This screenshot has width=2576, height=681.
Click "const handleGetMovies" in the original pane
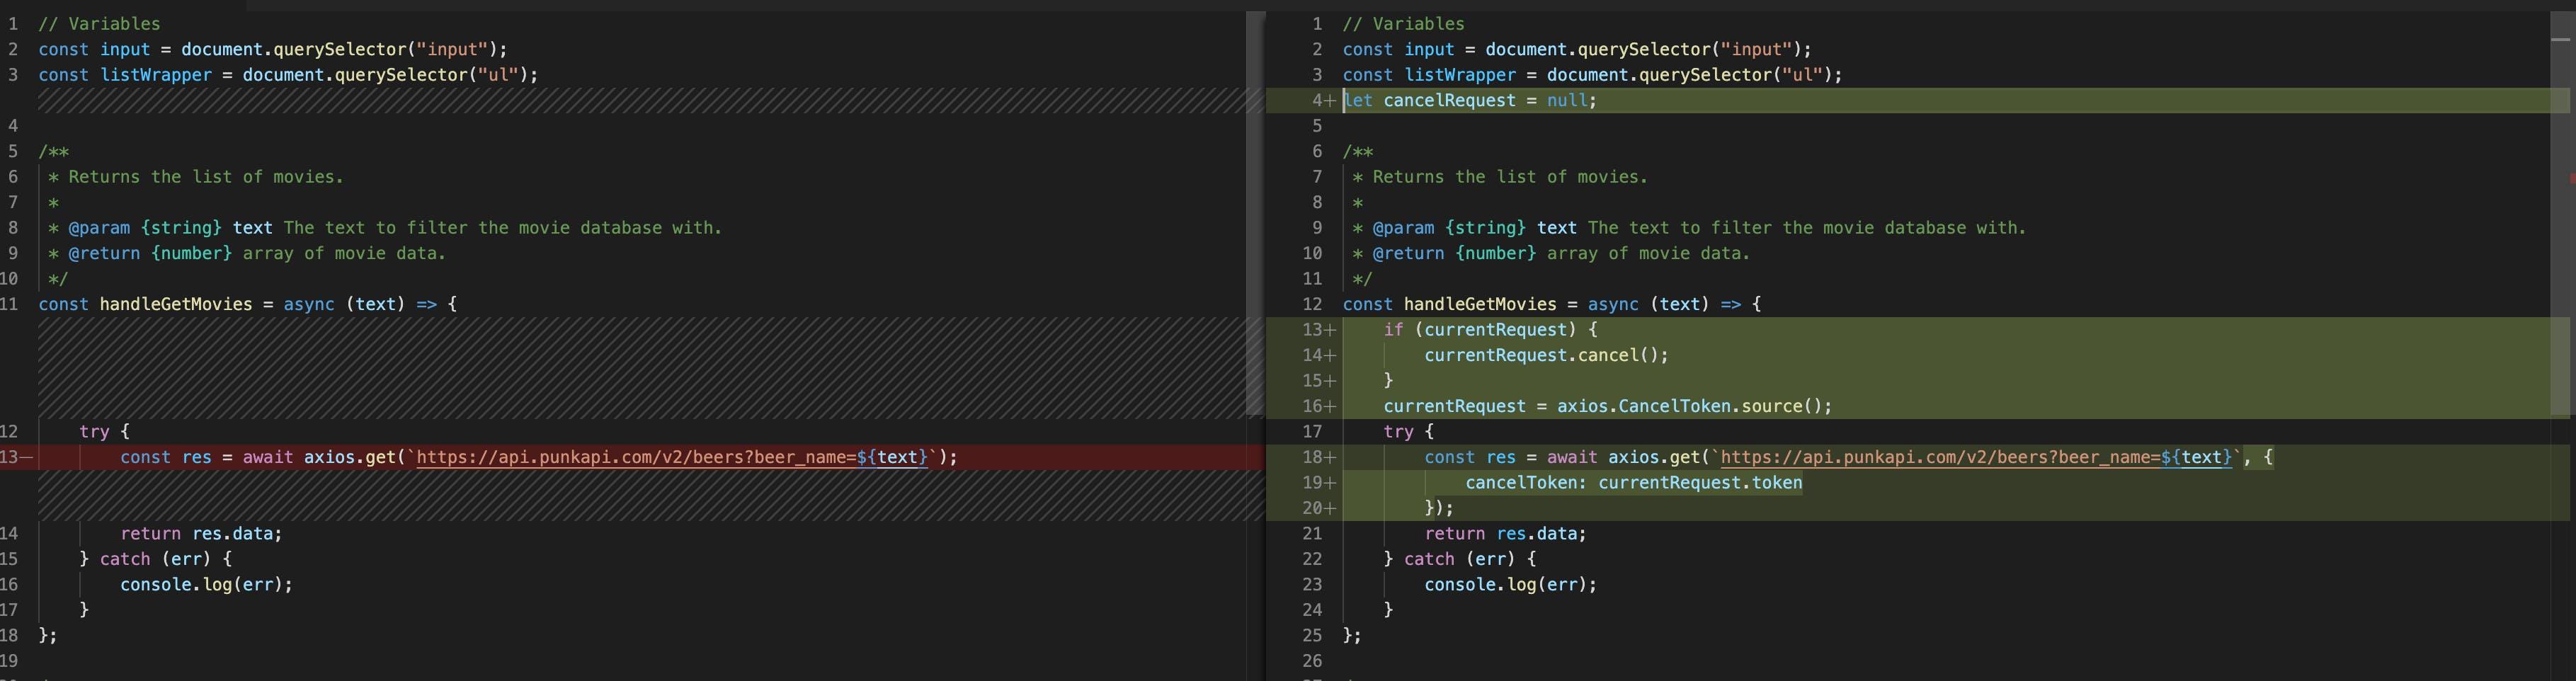click(x=146, y=304)
